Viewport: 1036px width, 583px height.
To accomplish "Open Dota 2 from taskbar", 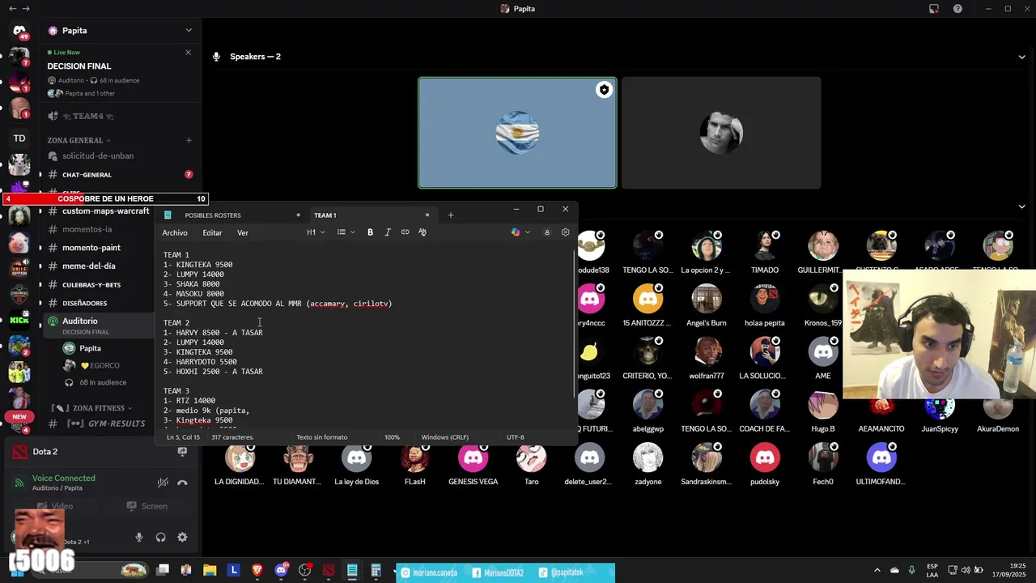I will point(328,570).
